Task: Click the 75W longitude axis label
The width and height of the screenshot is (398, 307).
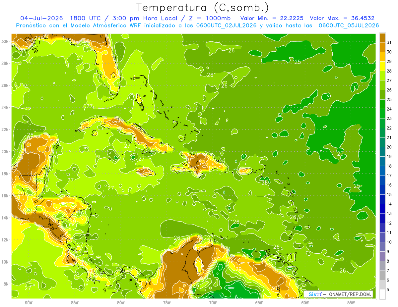Action: point(167,303)
